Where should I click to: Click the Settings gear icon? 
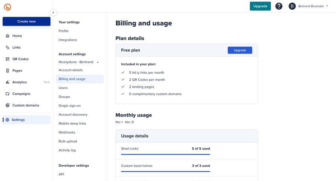tap(7, 120)
